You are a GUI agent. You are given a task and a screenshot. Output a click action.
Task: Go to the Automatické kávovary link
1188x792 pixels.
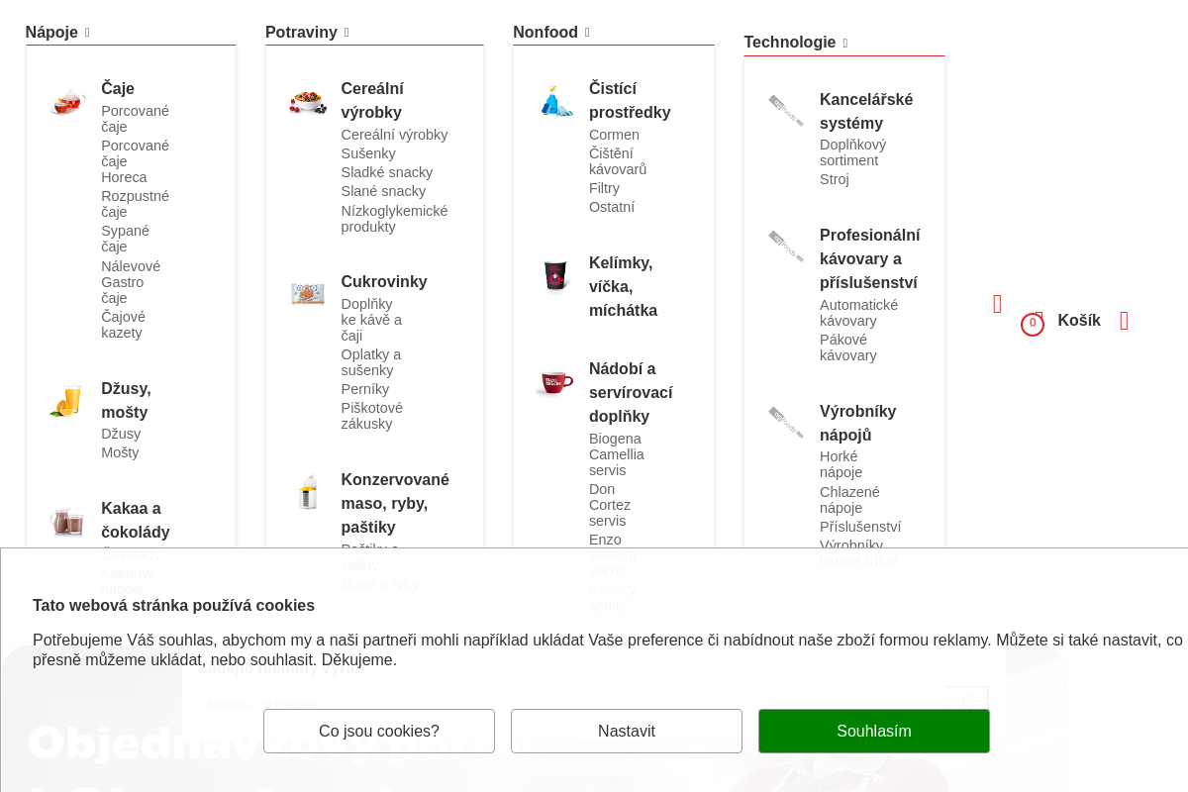click(x=858, y=313)
